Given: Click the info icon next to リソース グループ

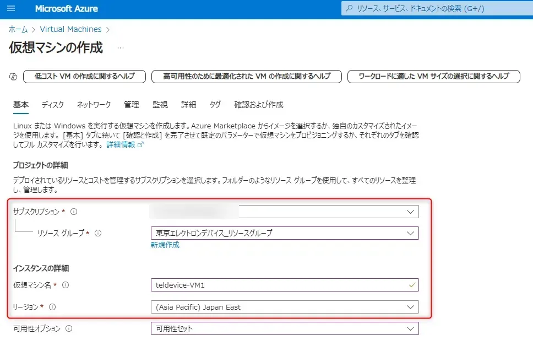Looking at the screenshot, I should (x=98, y=233).
